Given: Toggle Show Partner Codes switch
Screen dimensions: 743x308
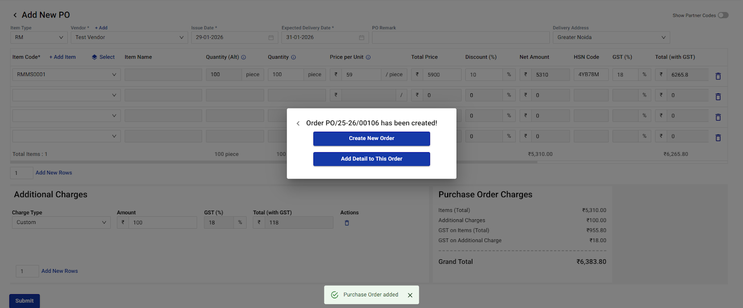Looking at the screenshot, I should pyautogui.click(x=723, y=15).
